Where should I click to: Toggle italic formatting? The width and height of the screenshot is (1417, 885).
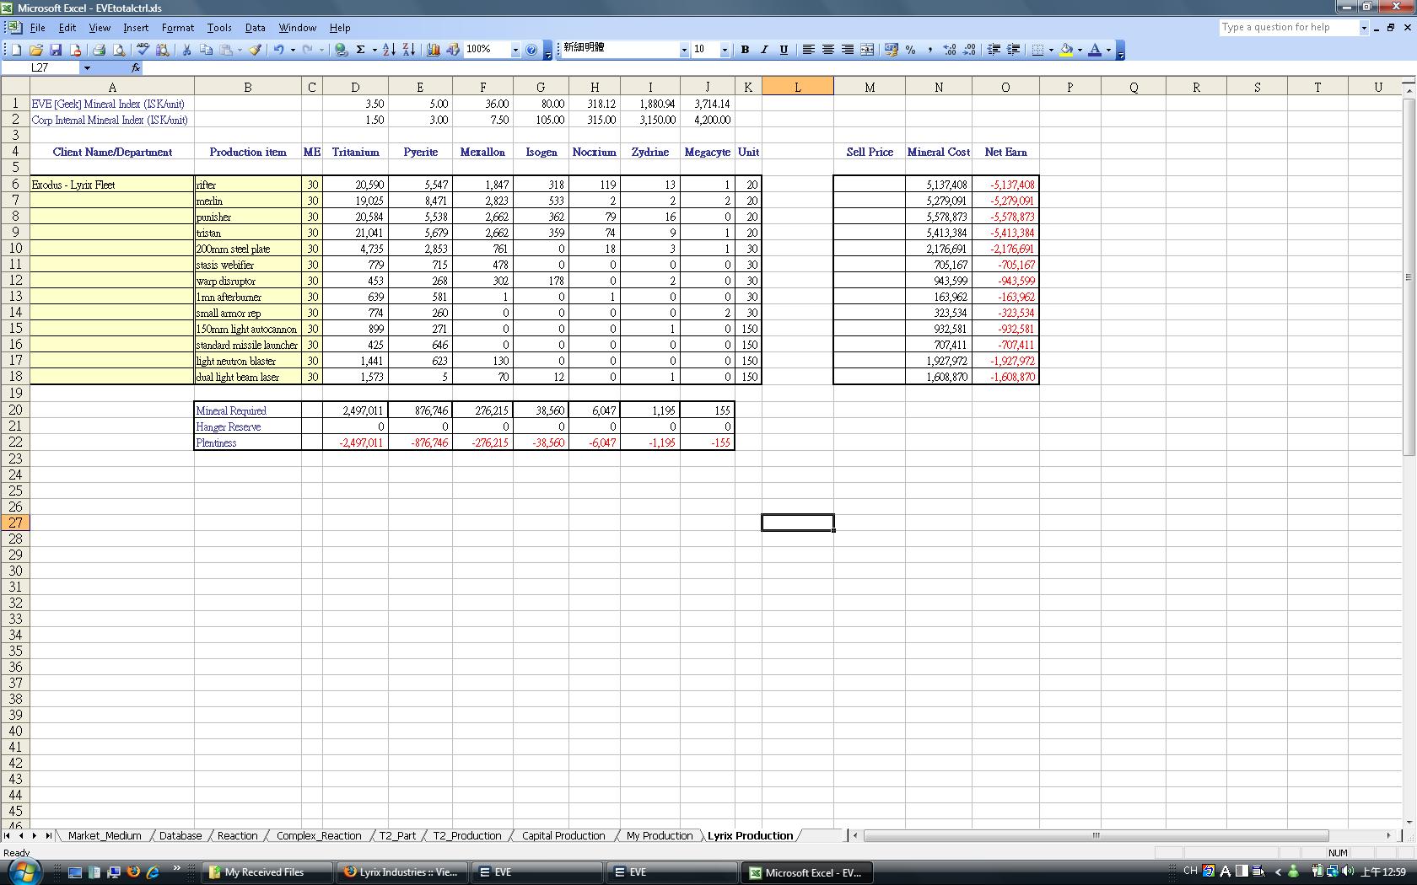tap(764, 50)
